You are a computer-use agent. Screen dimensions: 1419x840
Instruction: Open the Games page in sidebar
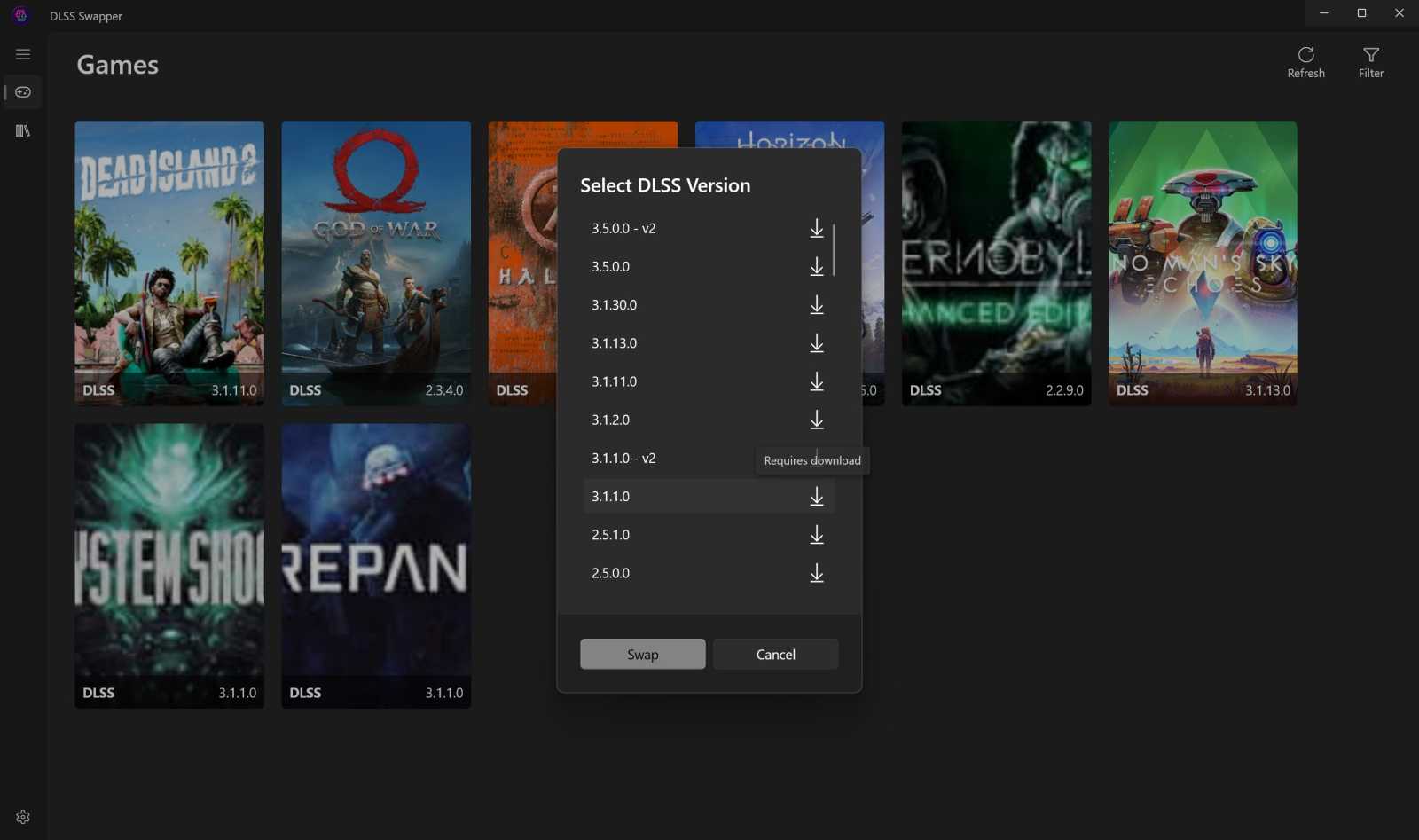click(x=23, y=92)
